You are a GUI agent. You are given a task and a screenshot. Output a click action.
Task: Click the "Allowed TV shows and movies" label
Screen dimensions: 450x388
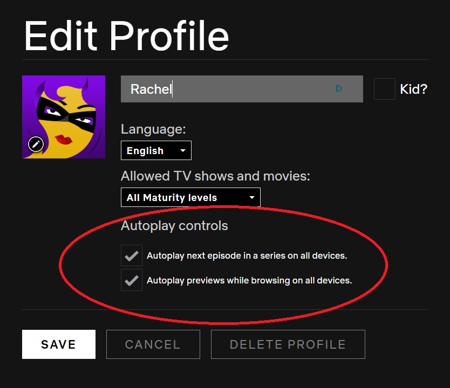[x=215, y=176]
